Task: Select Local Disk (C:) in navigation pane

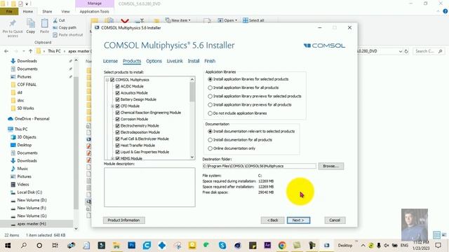Action: pyautogui.click(x=29, y=192)
